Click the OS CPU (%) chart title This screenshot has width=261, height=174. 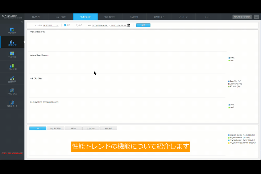[x=36, y=78]
